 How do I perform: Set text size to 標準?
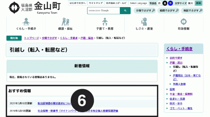tap(198, 3)
